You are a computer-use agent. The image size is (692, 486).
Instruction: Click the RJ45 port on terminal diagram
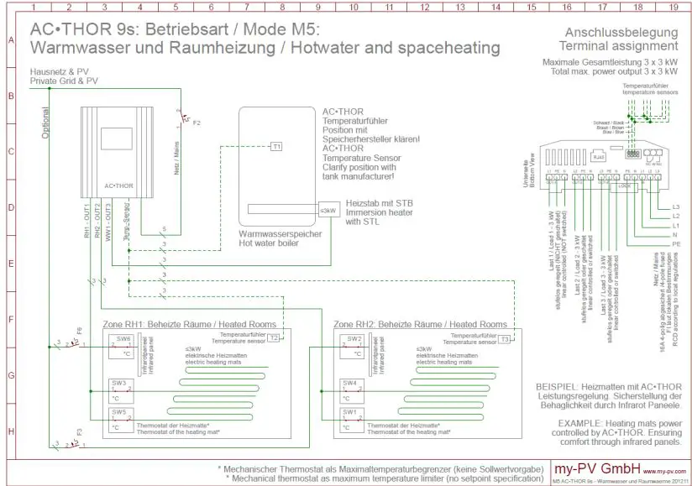pos(599,157)
